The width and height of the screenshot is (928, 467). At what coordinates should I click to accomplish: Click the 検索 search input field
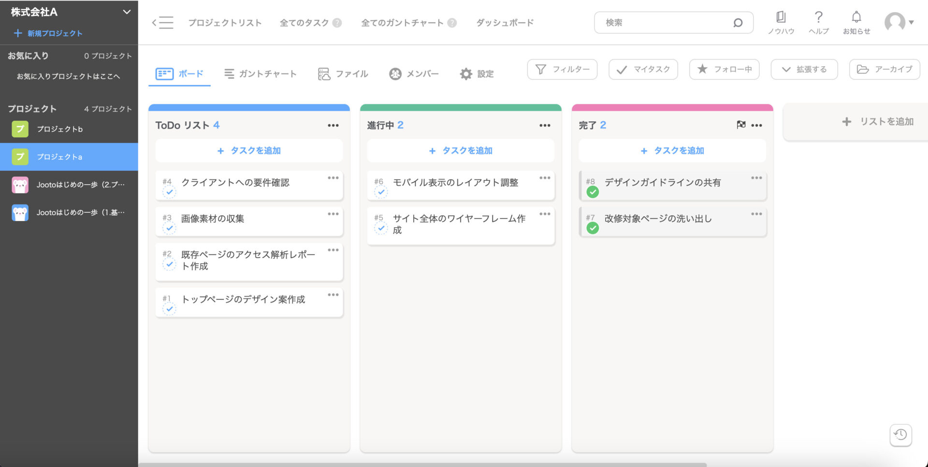[667, 22]
